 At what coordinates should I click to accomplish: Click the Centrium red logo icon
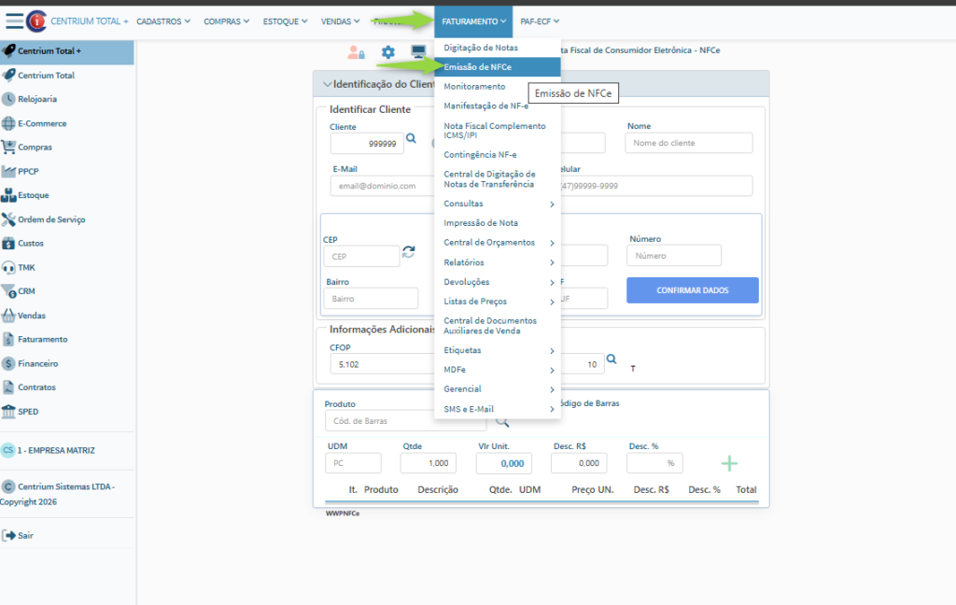(36, 21)
